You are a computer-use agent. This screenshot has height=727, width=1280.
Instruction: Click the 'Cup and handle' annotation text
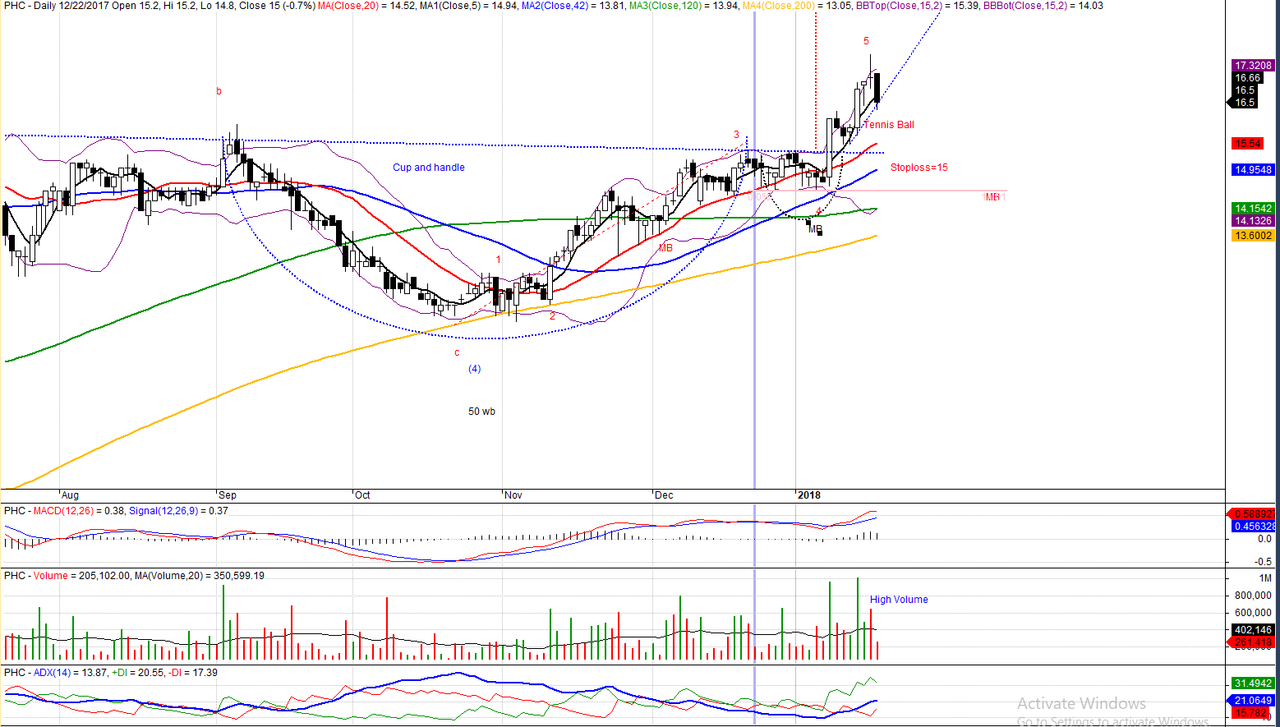click(428, 168)
